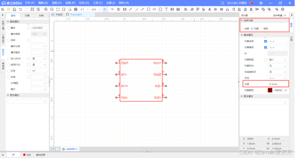Click the table tool icon
The height and width of the screenshot is (158, 295).
178,9
